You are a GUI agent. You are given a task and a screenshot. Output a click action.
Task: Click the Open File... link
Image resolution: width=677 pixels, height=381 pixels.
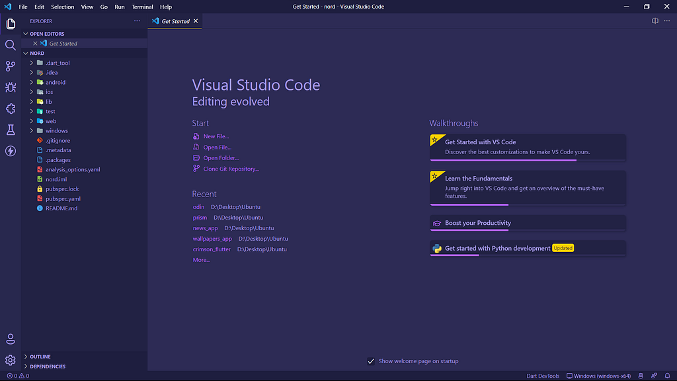tap(217, 147)
